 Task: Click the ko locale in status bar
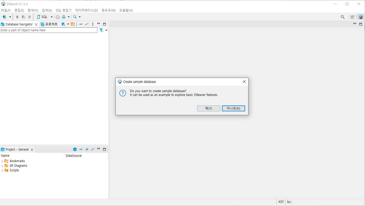tap(289, 202)
